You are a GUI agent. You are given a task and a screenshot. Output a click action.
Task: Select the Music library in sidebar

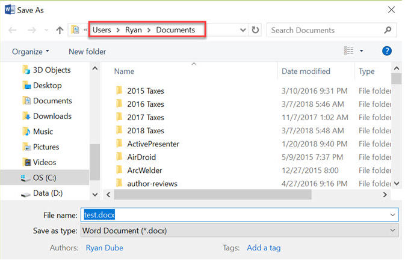43,132
